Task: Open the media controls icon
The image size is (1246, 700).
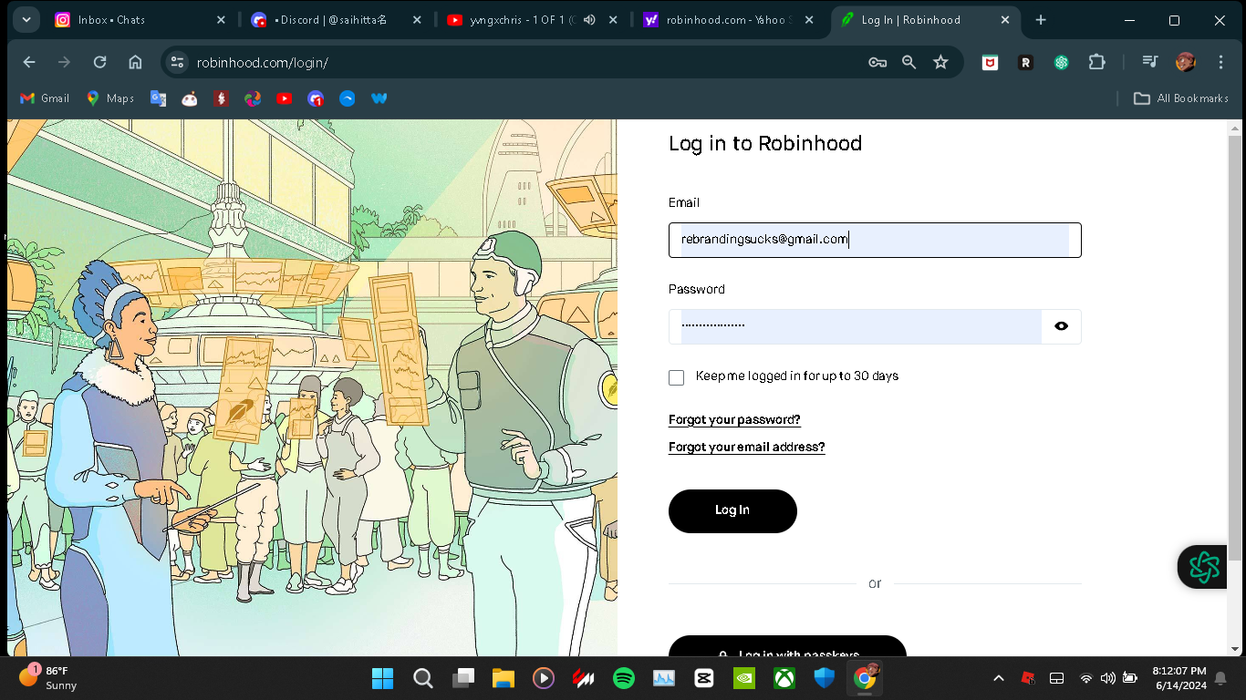Action: (x=1150, y=62)
